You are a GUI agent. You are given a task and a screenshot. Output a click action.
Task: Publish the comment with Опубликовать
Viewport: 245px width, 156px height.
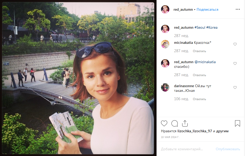(x=228, y=149)
